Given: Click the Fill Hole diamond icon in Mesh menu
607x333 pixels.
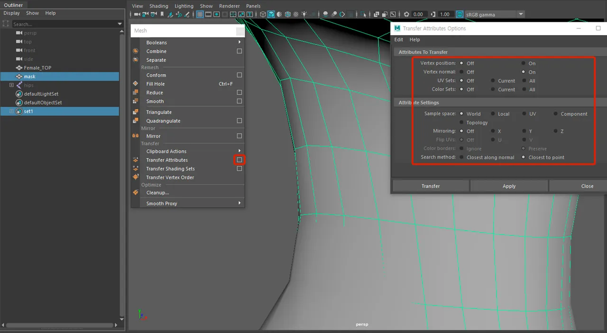Looking at the screenshot, I should pyautogui.click(x=134, y=83).
